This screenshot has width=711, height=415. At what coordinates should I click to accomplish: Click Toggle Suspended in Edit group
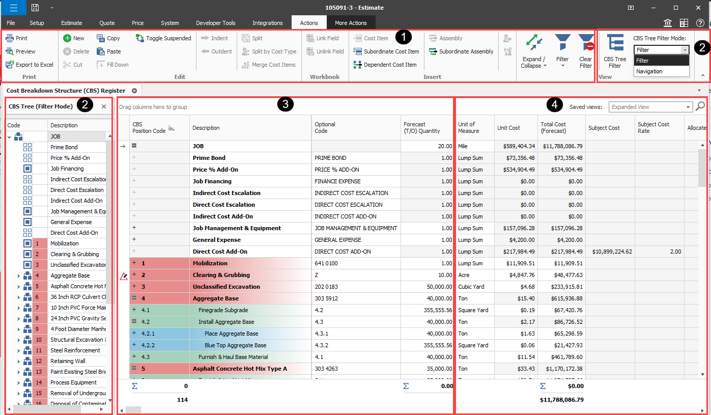tap(163, 38)
